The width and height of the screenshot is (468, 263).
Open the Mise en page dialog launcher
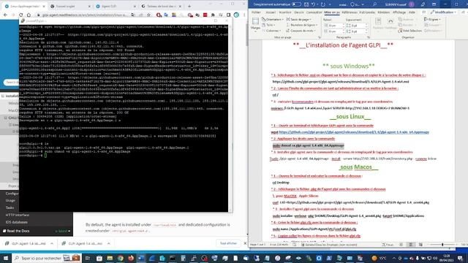[320, 37]
